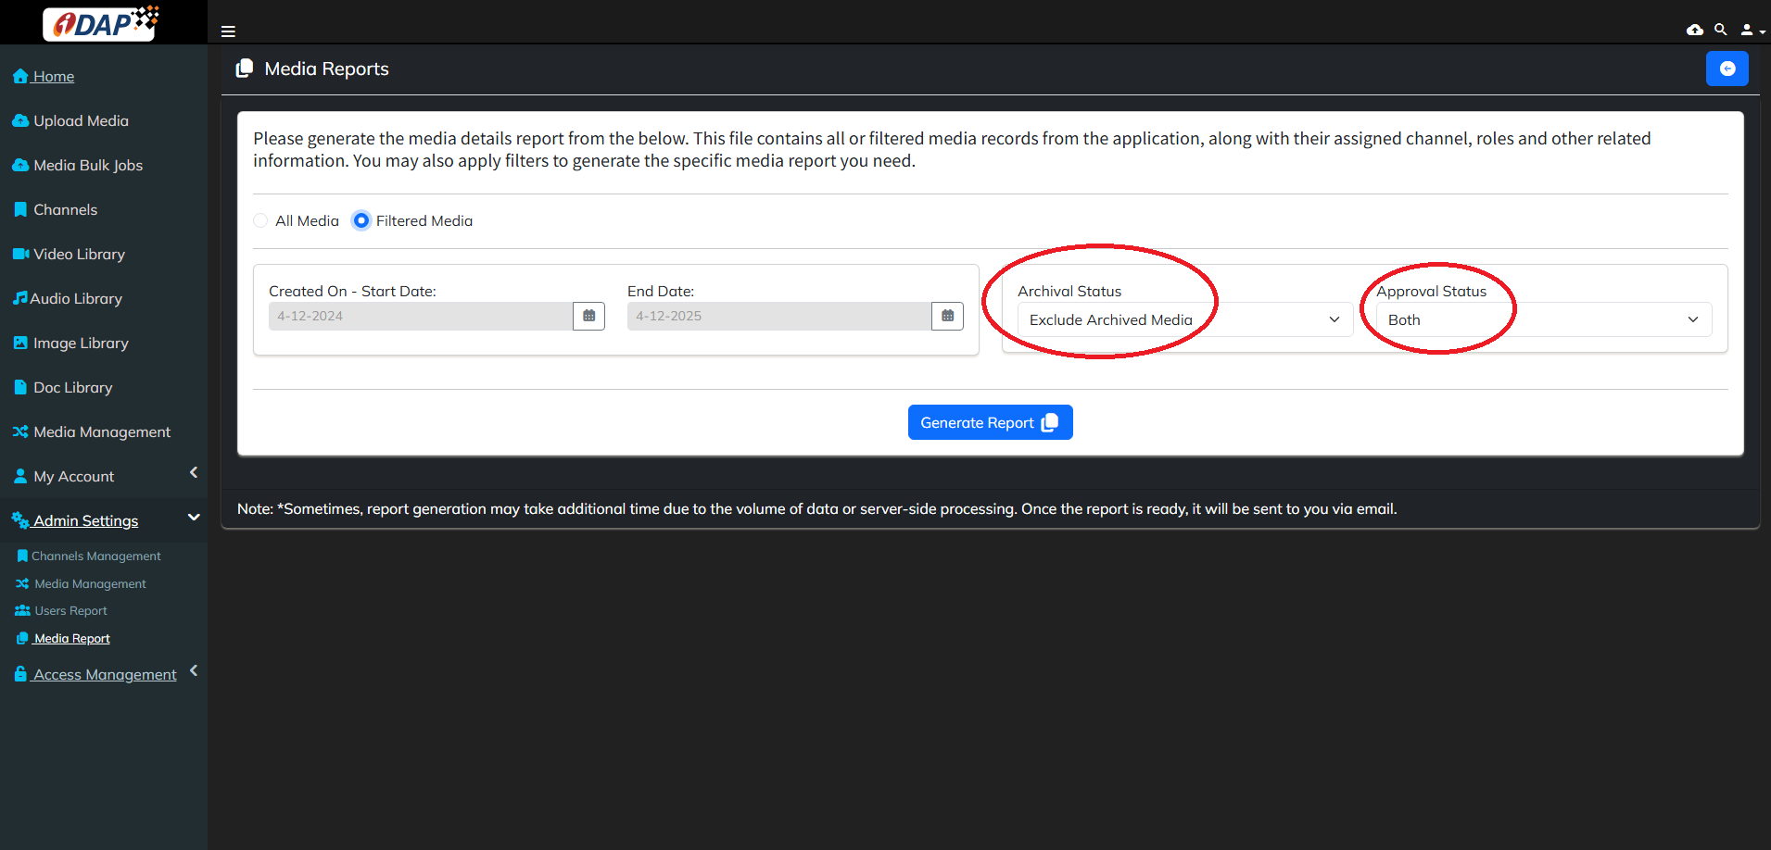The image size is (1771, 850).
Task: Go to Video Library in sidebar
Action: 79,254
